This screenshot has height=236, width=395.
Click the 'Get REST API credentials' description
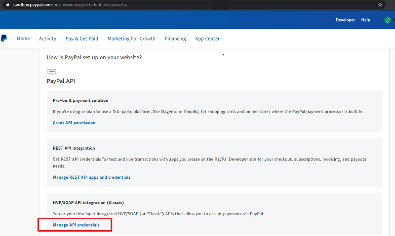click(209, 163)
